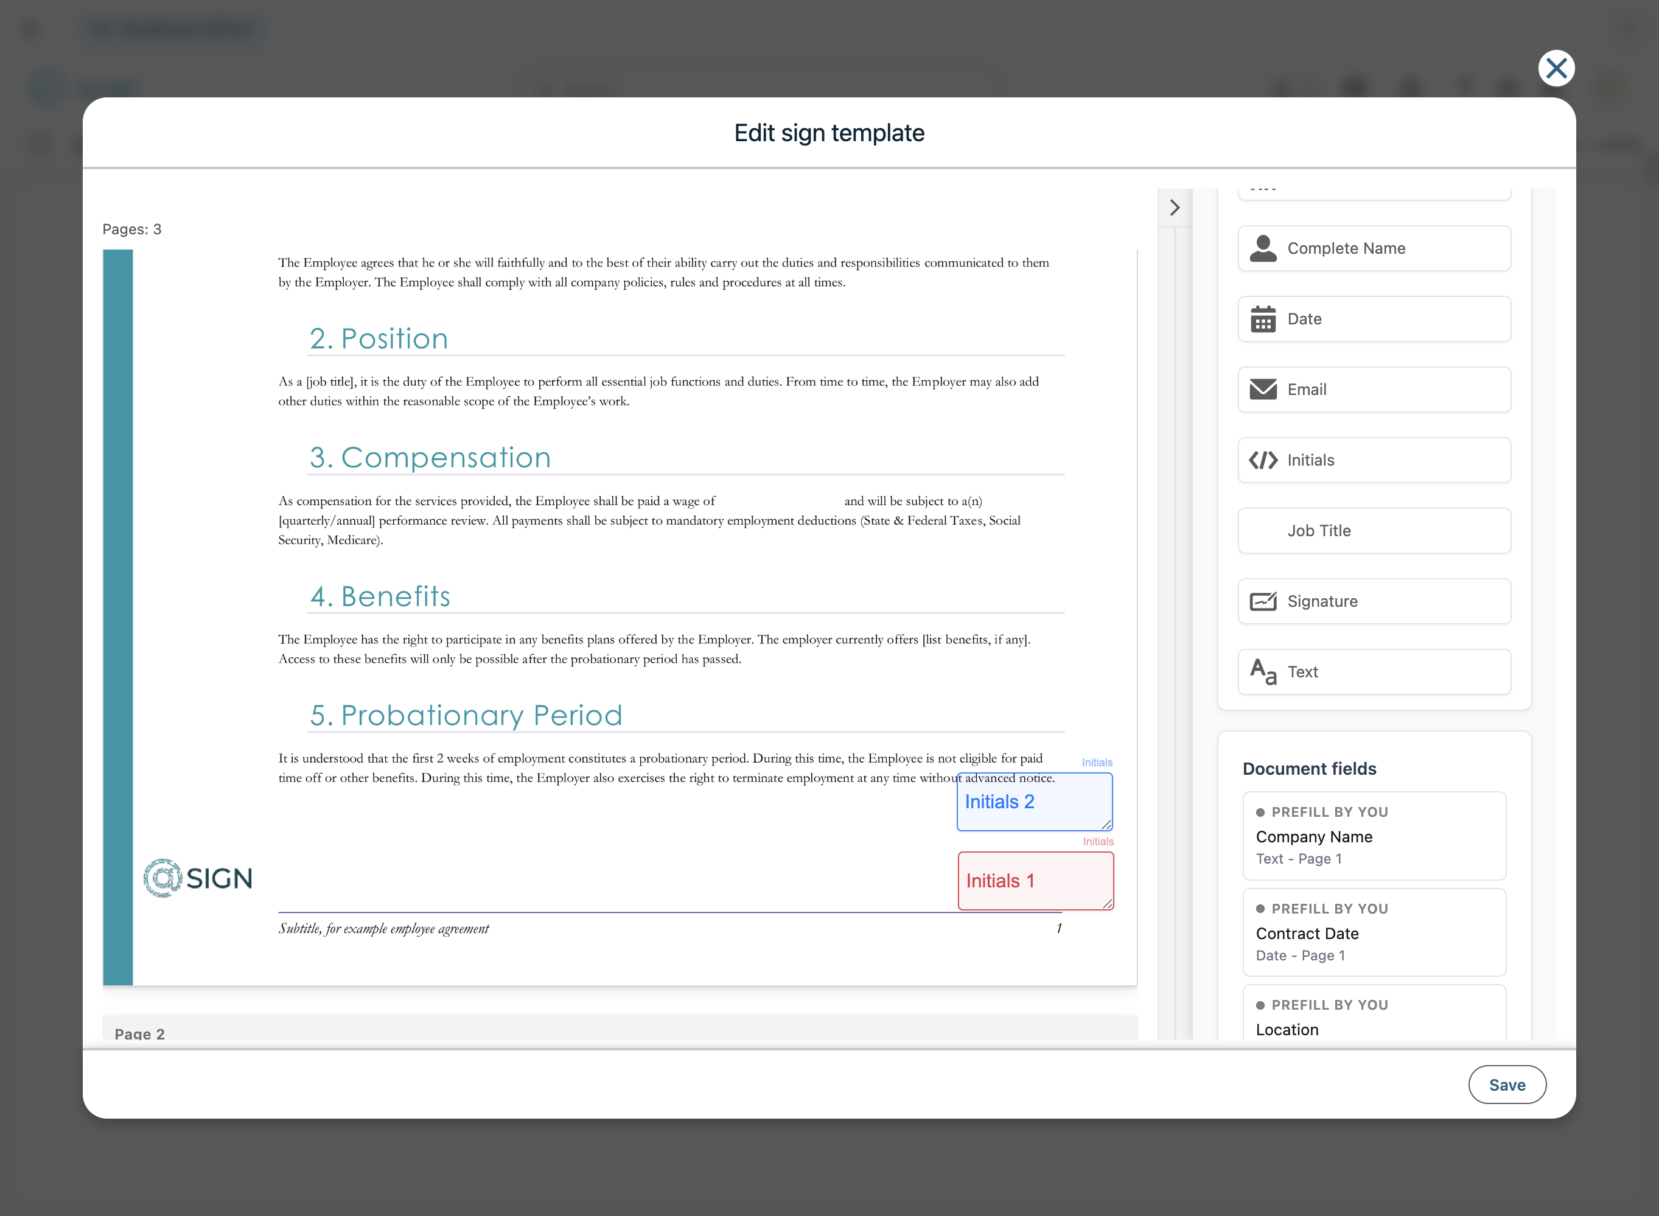Click resize handle of Initials 1 field

[x=1108, y=904]
